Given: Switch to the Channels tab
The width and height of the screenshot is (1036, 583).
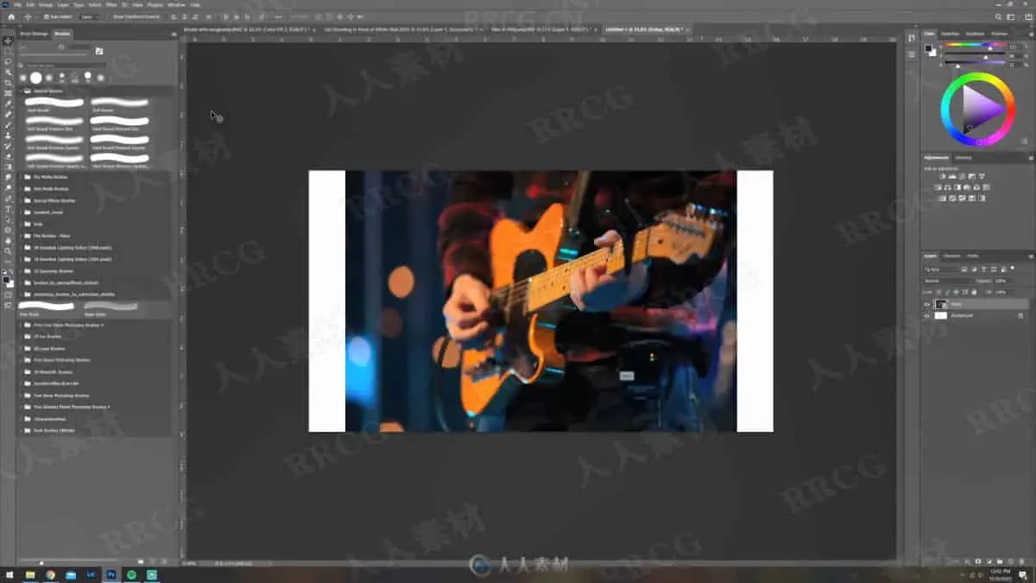Looking at the screenshot, I should (952, 256).
